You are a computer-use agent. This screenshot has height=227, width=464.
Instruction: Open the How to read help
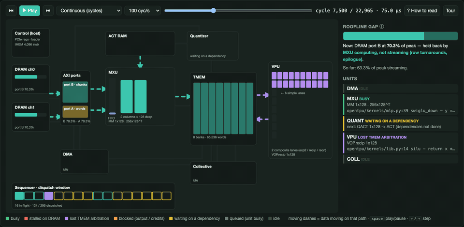tap(422, 11)
